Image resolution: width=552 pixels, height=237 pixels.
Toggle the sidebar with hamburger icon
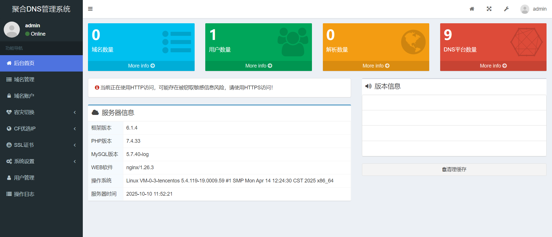[x=90, y=9]
